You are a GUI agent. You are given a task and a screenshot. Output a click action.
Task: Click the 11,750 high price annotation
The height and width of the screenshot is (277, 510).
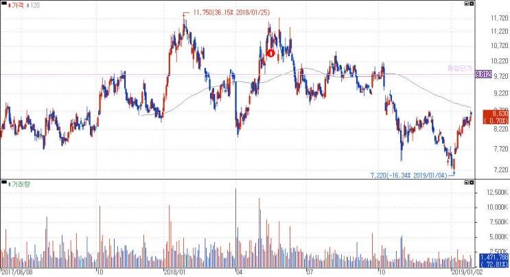231,12
